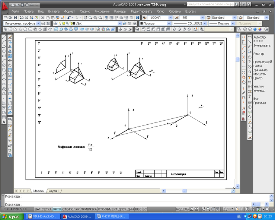This screenshot has width=275, height=220.
Task: Toggle ПРИВЯЗКА object snap
Action: [x=89, y=209]
